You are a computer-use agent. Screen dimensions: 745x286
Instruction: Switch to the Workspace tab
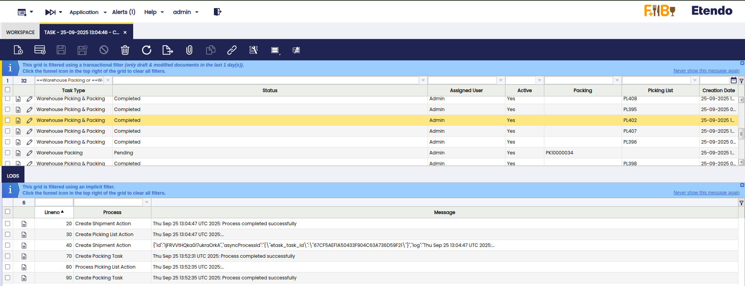click(20, 32)
